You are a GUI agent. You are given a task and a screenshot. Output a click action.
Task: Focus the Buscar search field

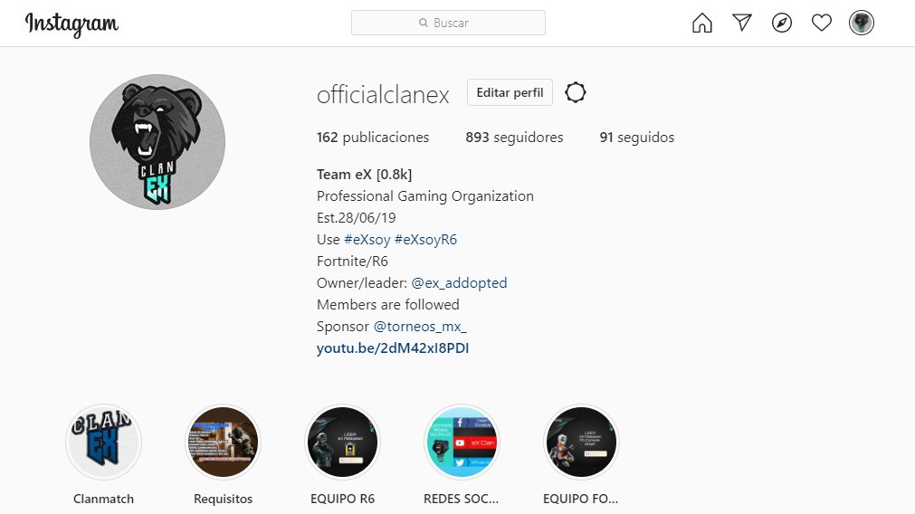coord(448,23)
